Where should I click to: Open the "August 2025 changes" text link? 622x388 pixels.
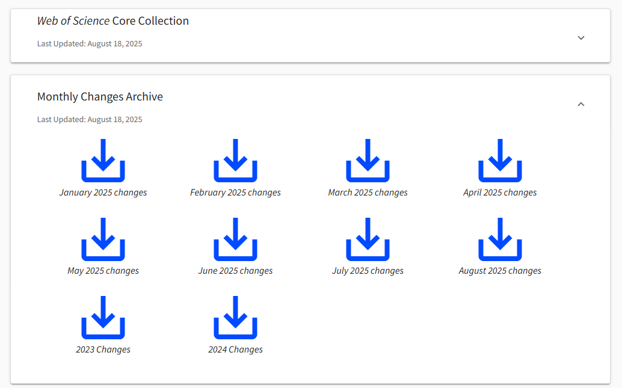[500, 271]
